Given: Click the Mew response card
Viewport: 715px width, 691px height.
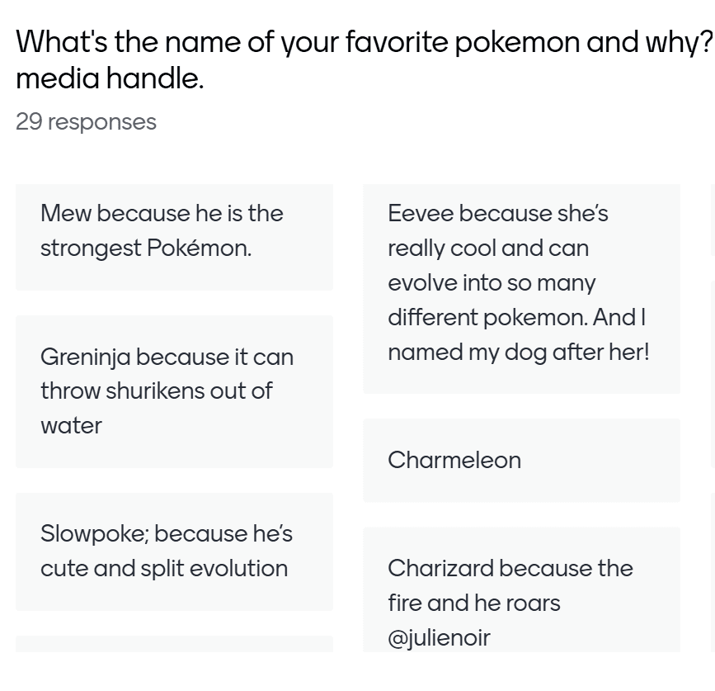Looking at the screenshot, I should [174, 237].
